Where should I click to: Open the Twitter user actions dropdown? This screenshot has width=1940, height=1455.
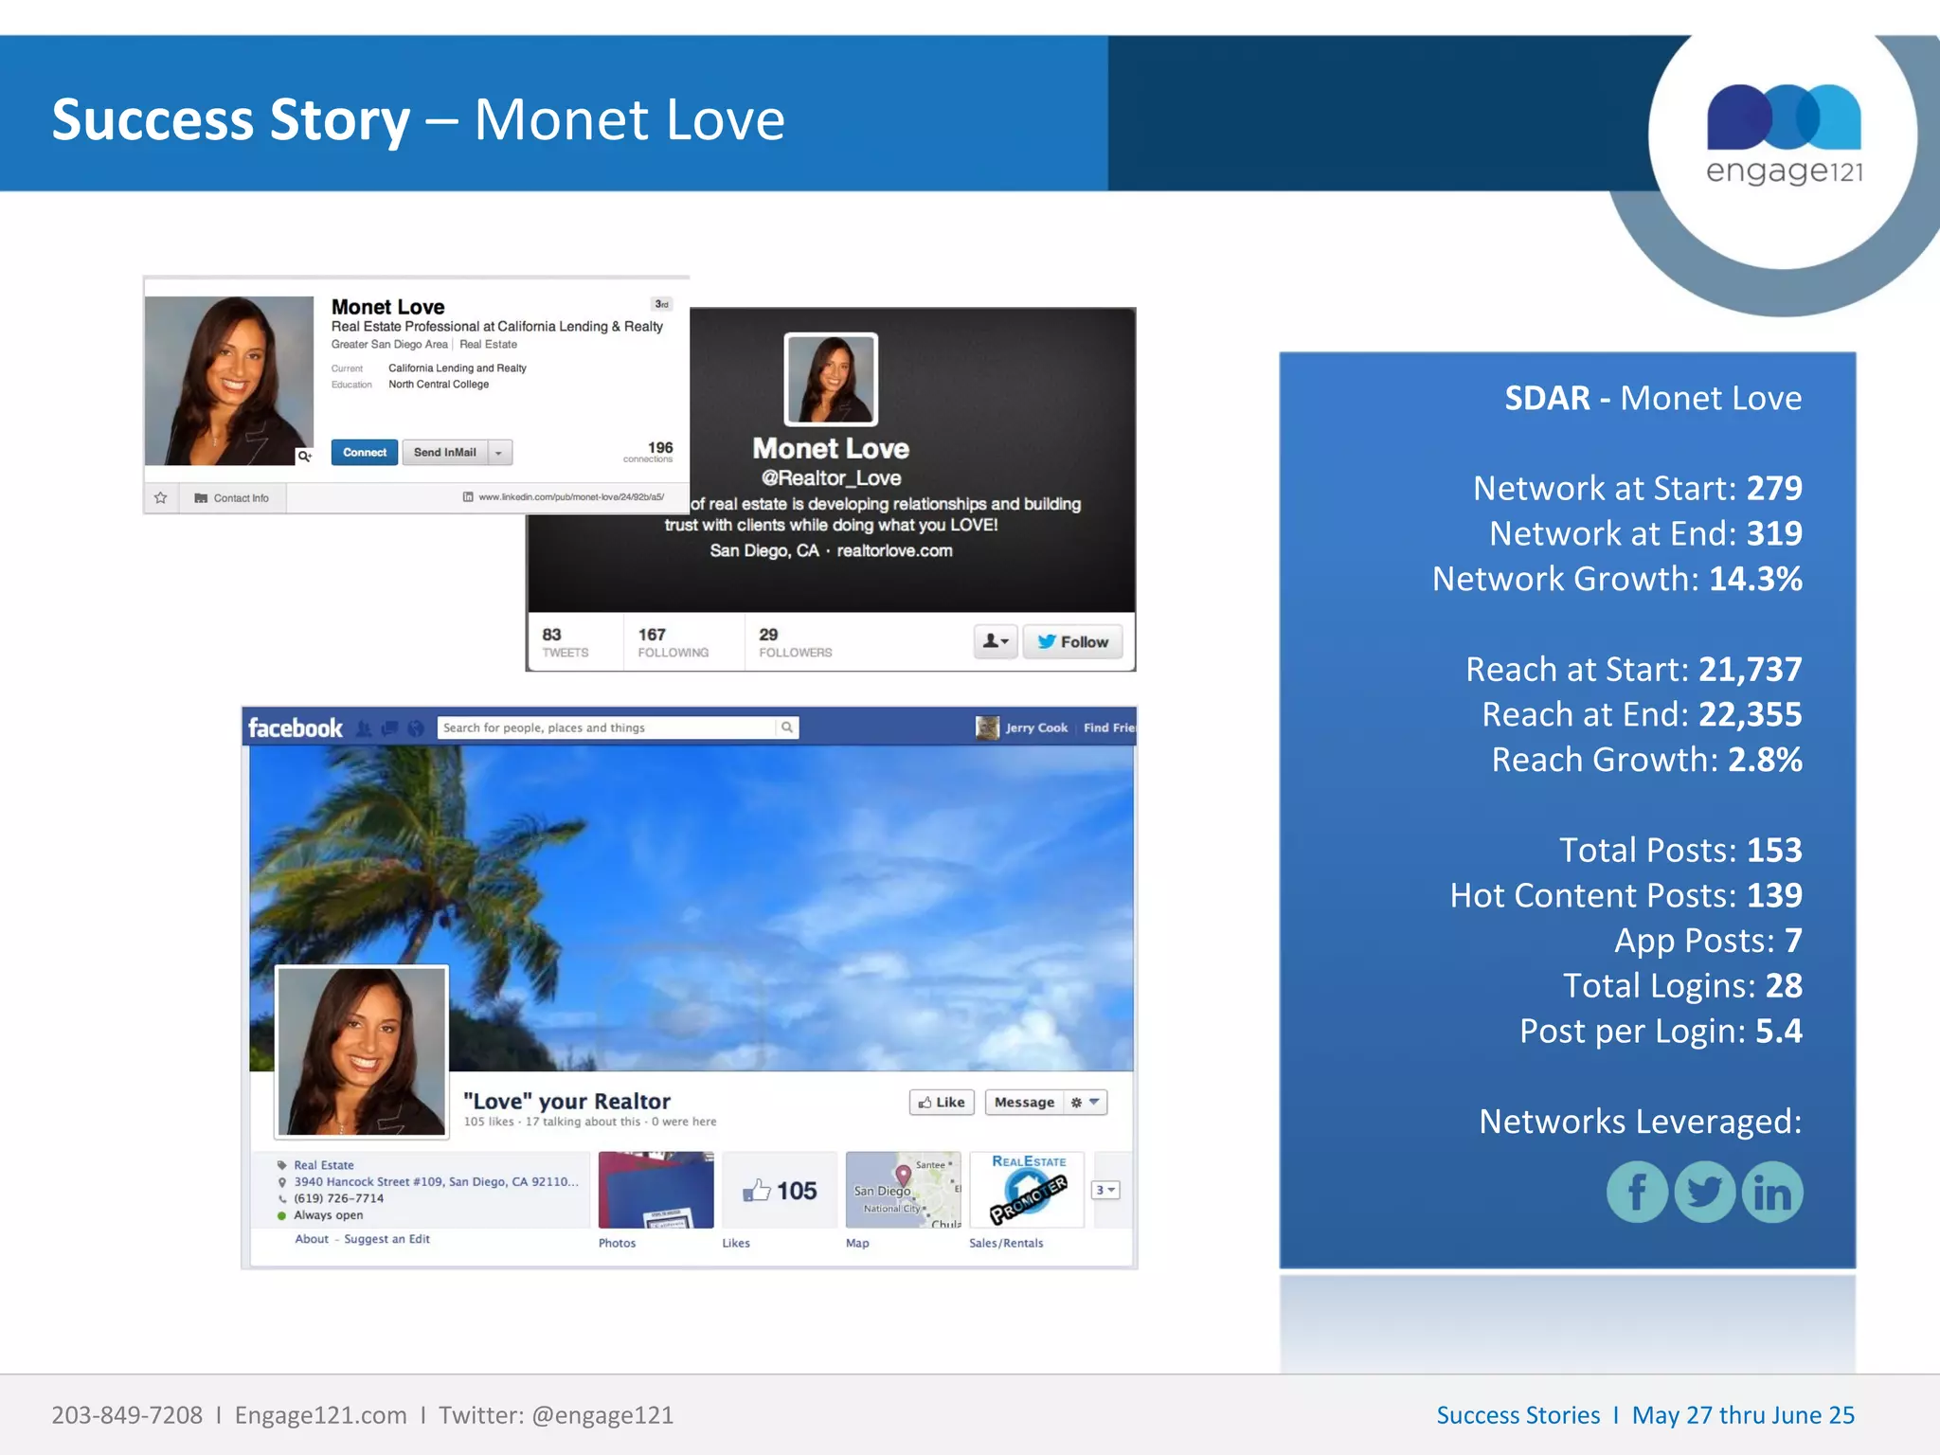(995, 641)
